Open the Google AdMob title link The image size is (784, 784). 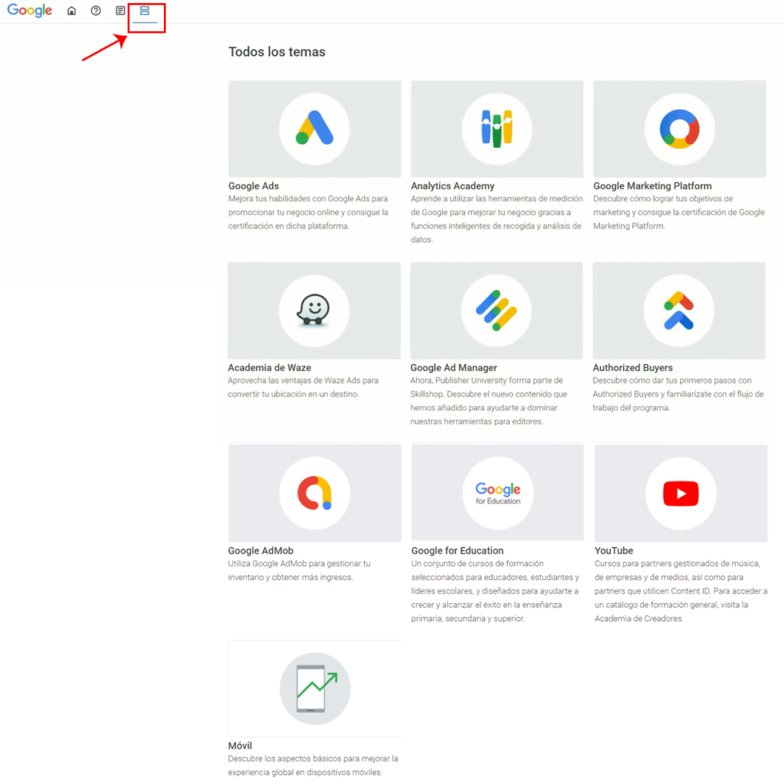pos(261,550)
